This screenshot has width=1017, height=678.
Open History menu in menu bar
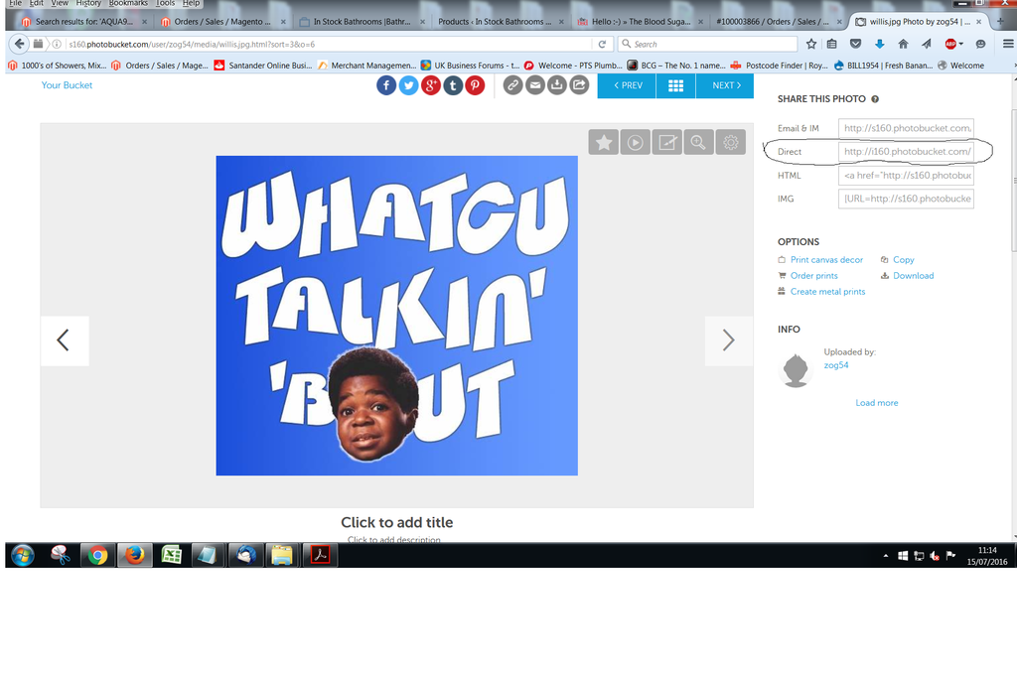coord(88,3)
